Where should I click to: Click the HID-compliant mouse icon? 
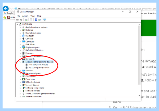26,65
